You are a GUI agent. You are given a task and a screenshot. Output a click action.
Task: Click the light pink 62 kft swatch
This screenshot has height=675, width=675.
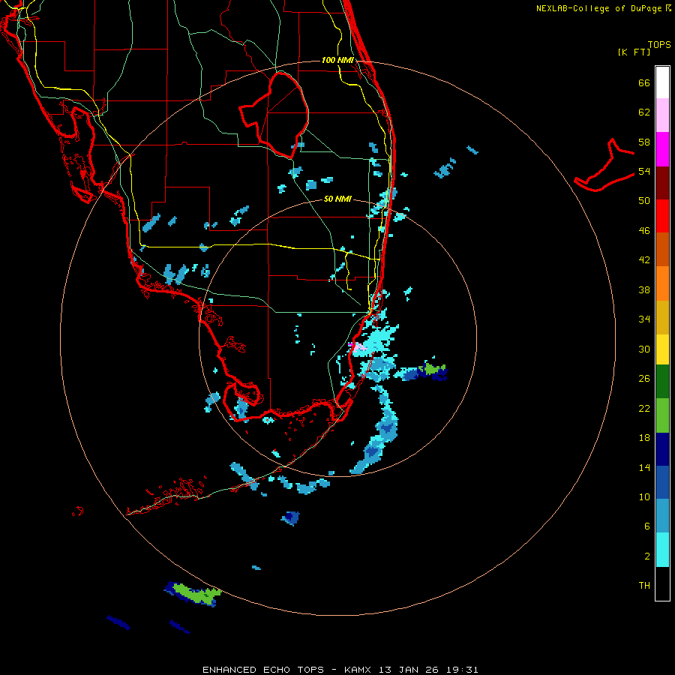tap(662, 115)
